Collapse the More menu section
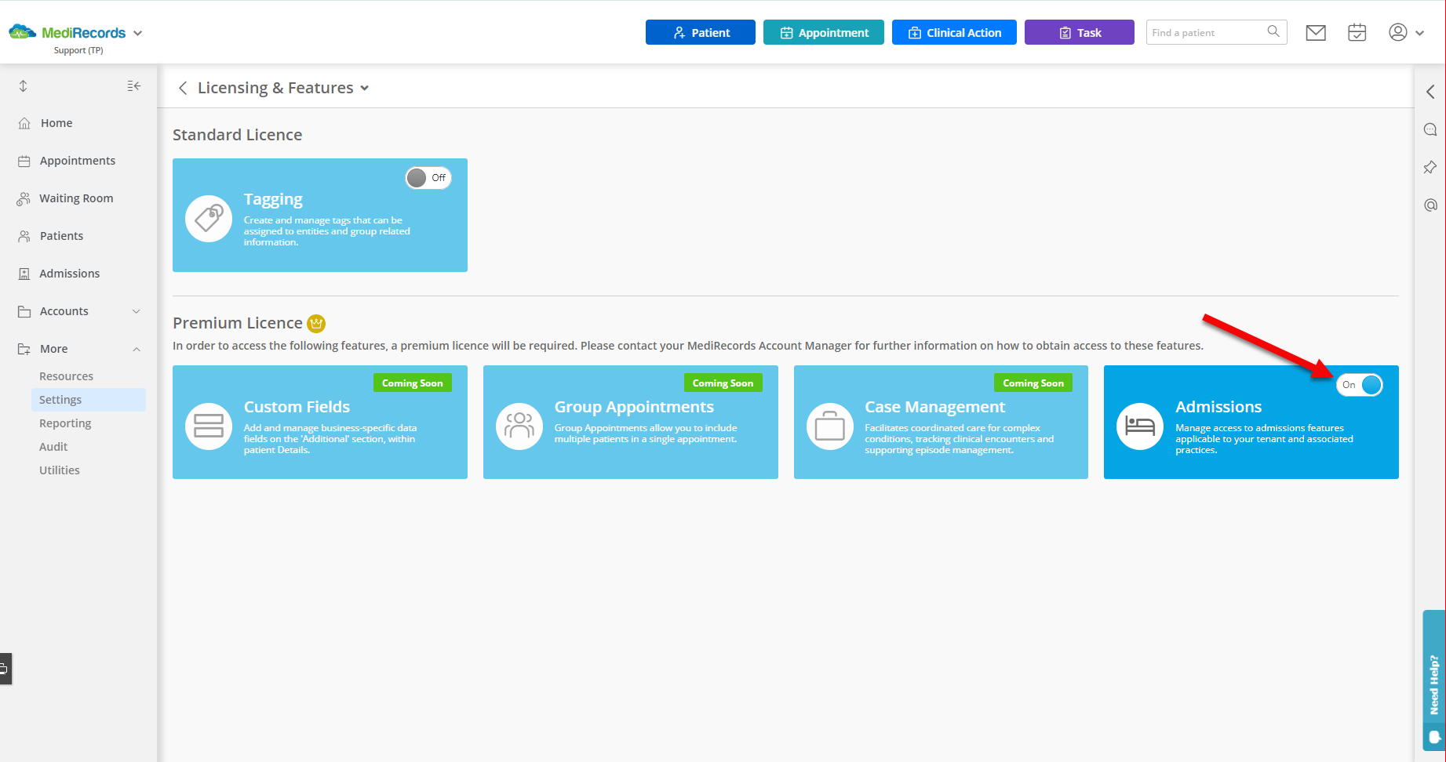The height and width of the screenshot is (762, 1446). pyautogui.click(x=136, y=349)
